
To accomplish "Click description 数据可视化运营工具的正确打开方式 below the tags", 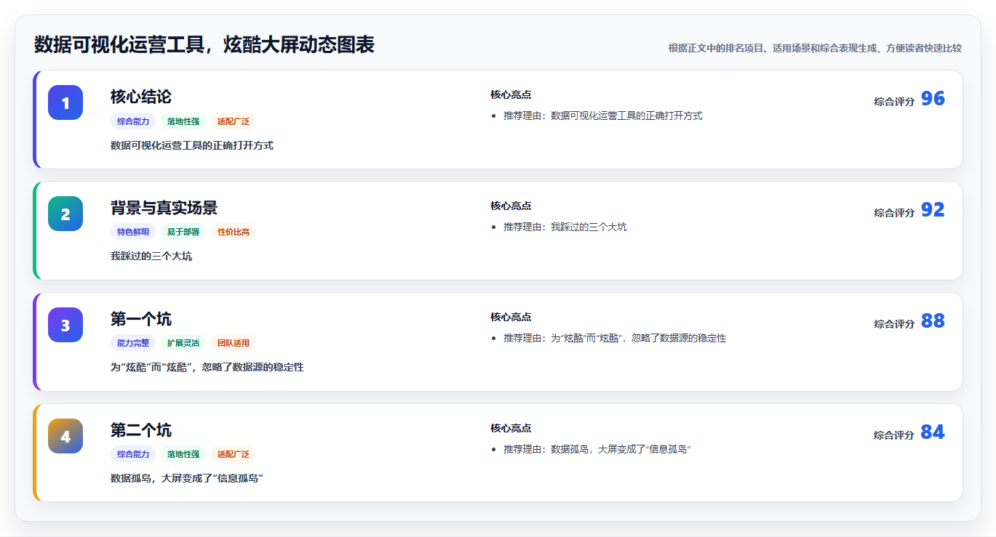I will coord(192,145).
